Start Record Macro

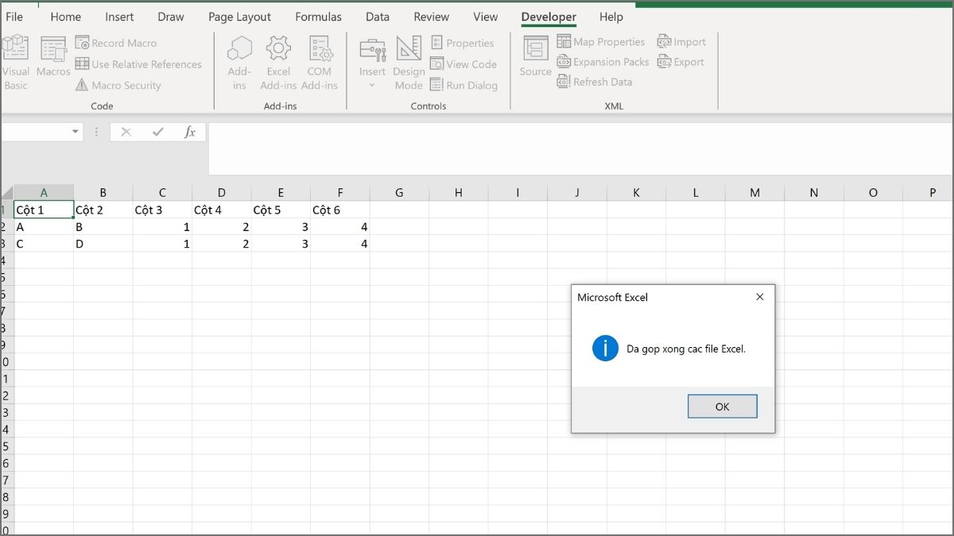point(116,43)
